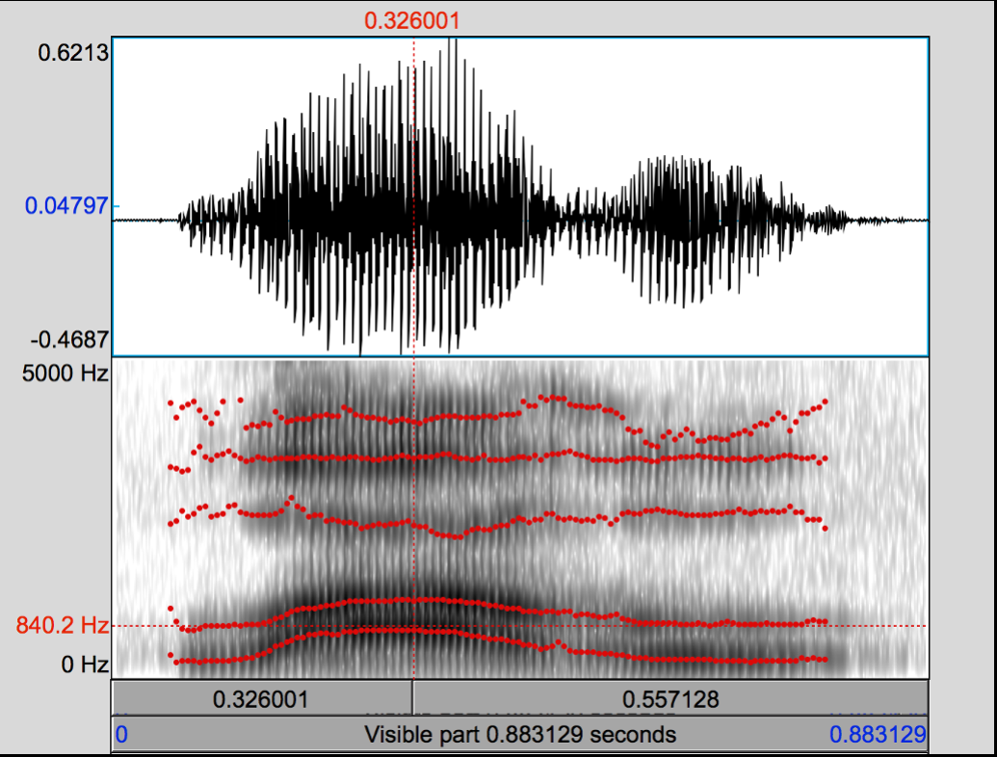This screenshot has width=997, height=757.
Task: Play the 0.557128 segment after the cursor
Action: 669,698
